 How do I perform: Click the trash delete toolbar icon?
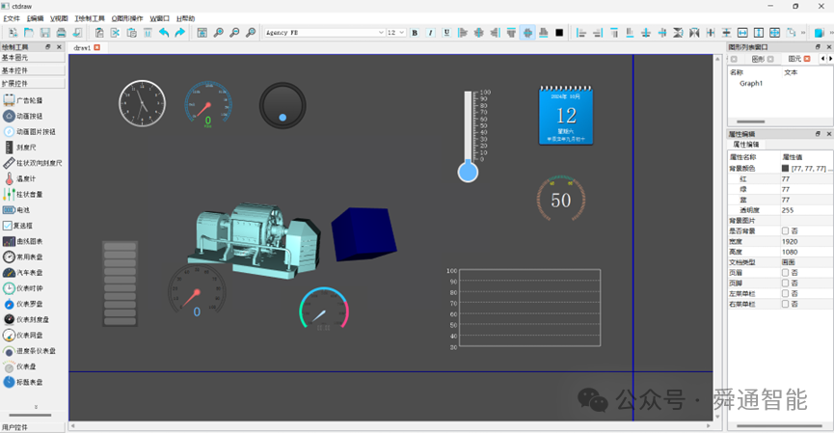click(148, 33)
